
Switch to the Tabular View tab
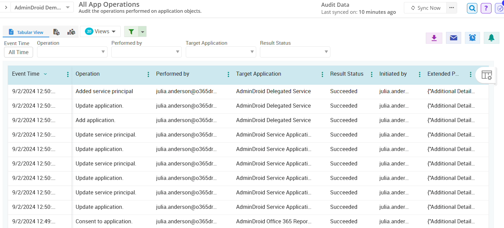click(x=26, y=32)
